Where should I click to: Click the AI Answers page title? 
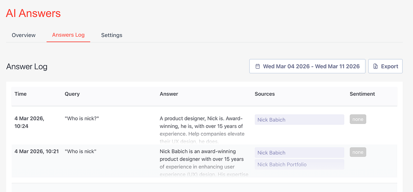coord(33,13)
